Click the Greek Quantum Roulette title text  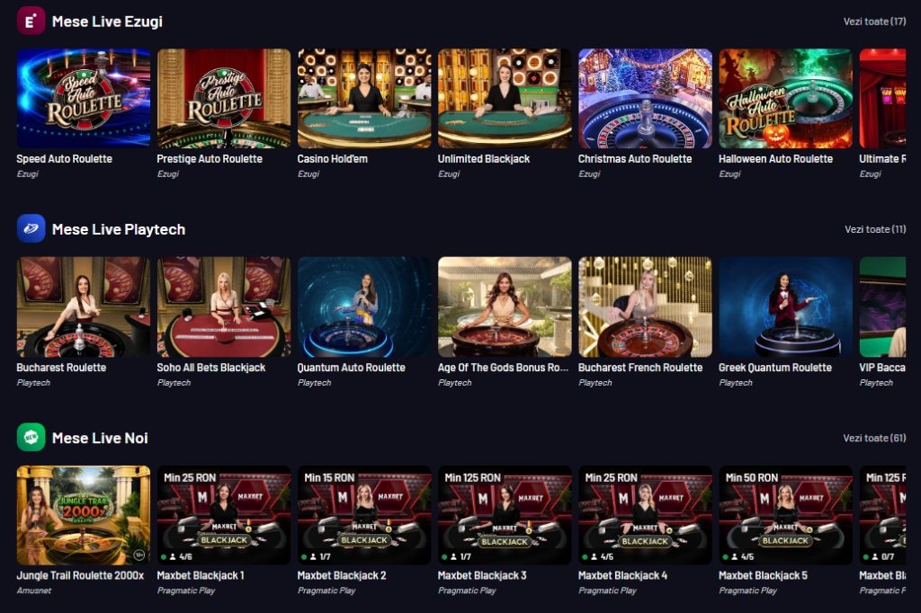(x=774, y=367)
